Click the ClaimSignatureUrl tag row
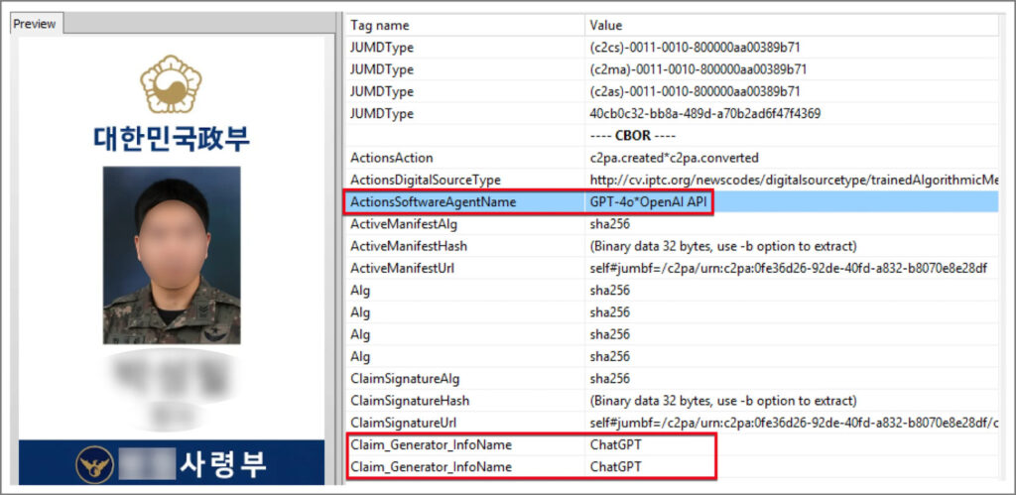1016x495 pixels. (x=404, y=422)
